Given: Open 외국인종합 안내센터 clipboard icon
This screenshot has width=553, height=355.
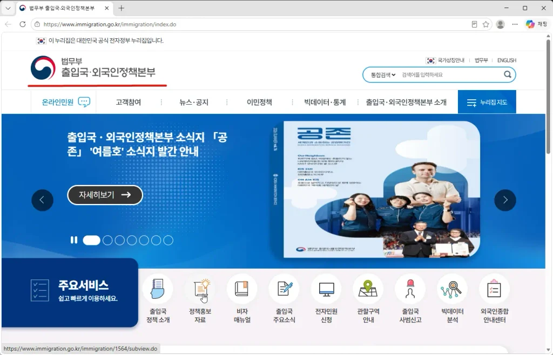Looking at the screenshot, I should 495,290.
